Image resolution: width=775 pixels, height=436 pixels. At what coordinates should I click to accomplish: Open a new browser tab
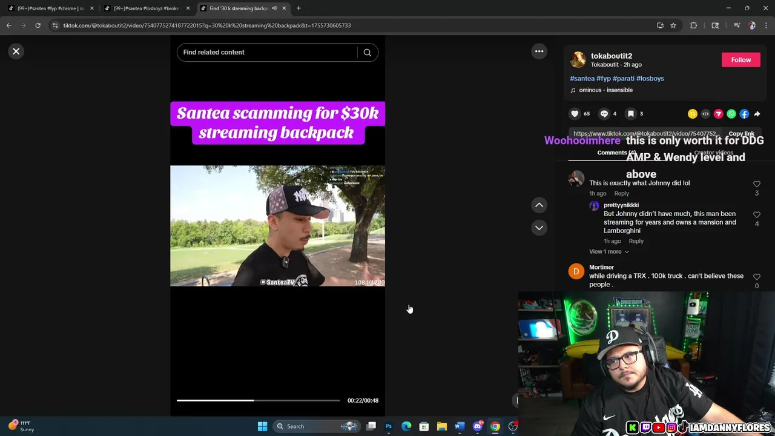[x=298, y=8]
